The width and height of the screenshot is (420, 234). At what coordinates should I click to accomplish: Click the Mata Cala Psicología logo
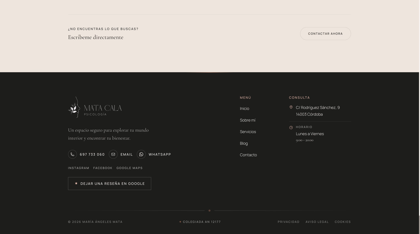pyautogui.click(x=95, y=107)
